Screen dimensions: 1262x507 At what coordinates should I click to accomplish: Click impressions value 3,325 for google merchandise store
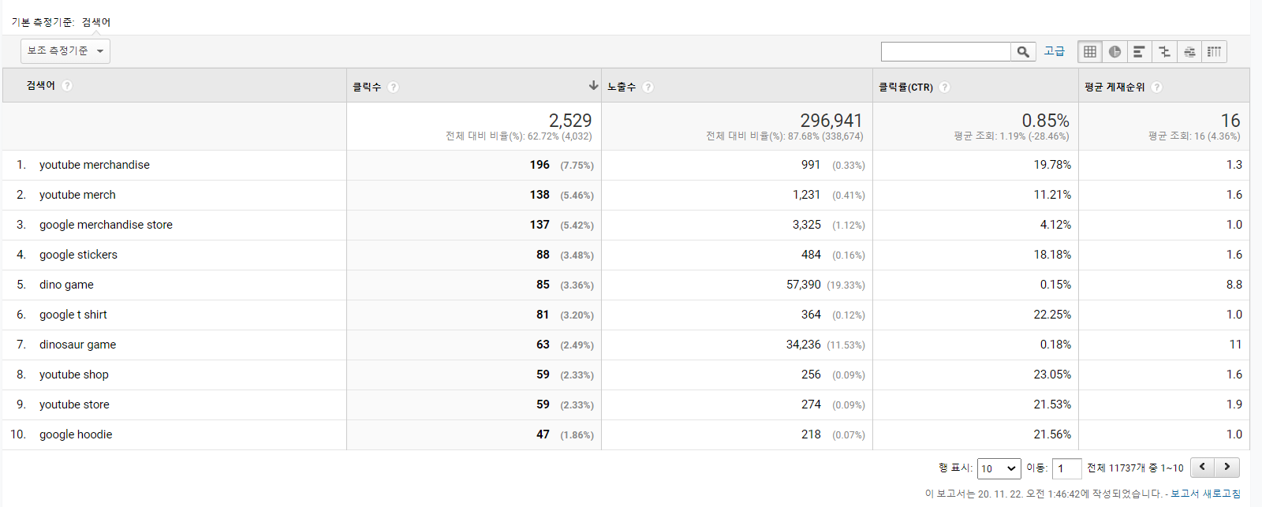tap(807, 225)
